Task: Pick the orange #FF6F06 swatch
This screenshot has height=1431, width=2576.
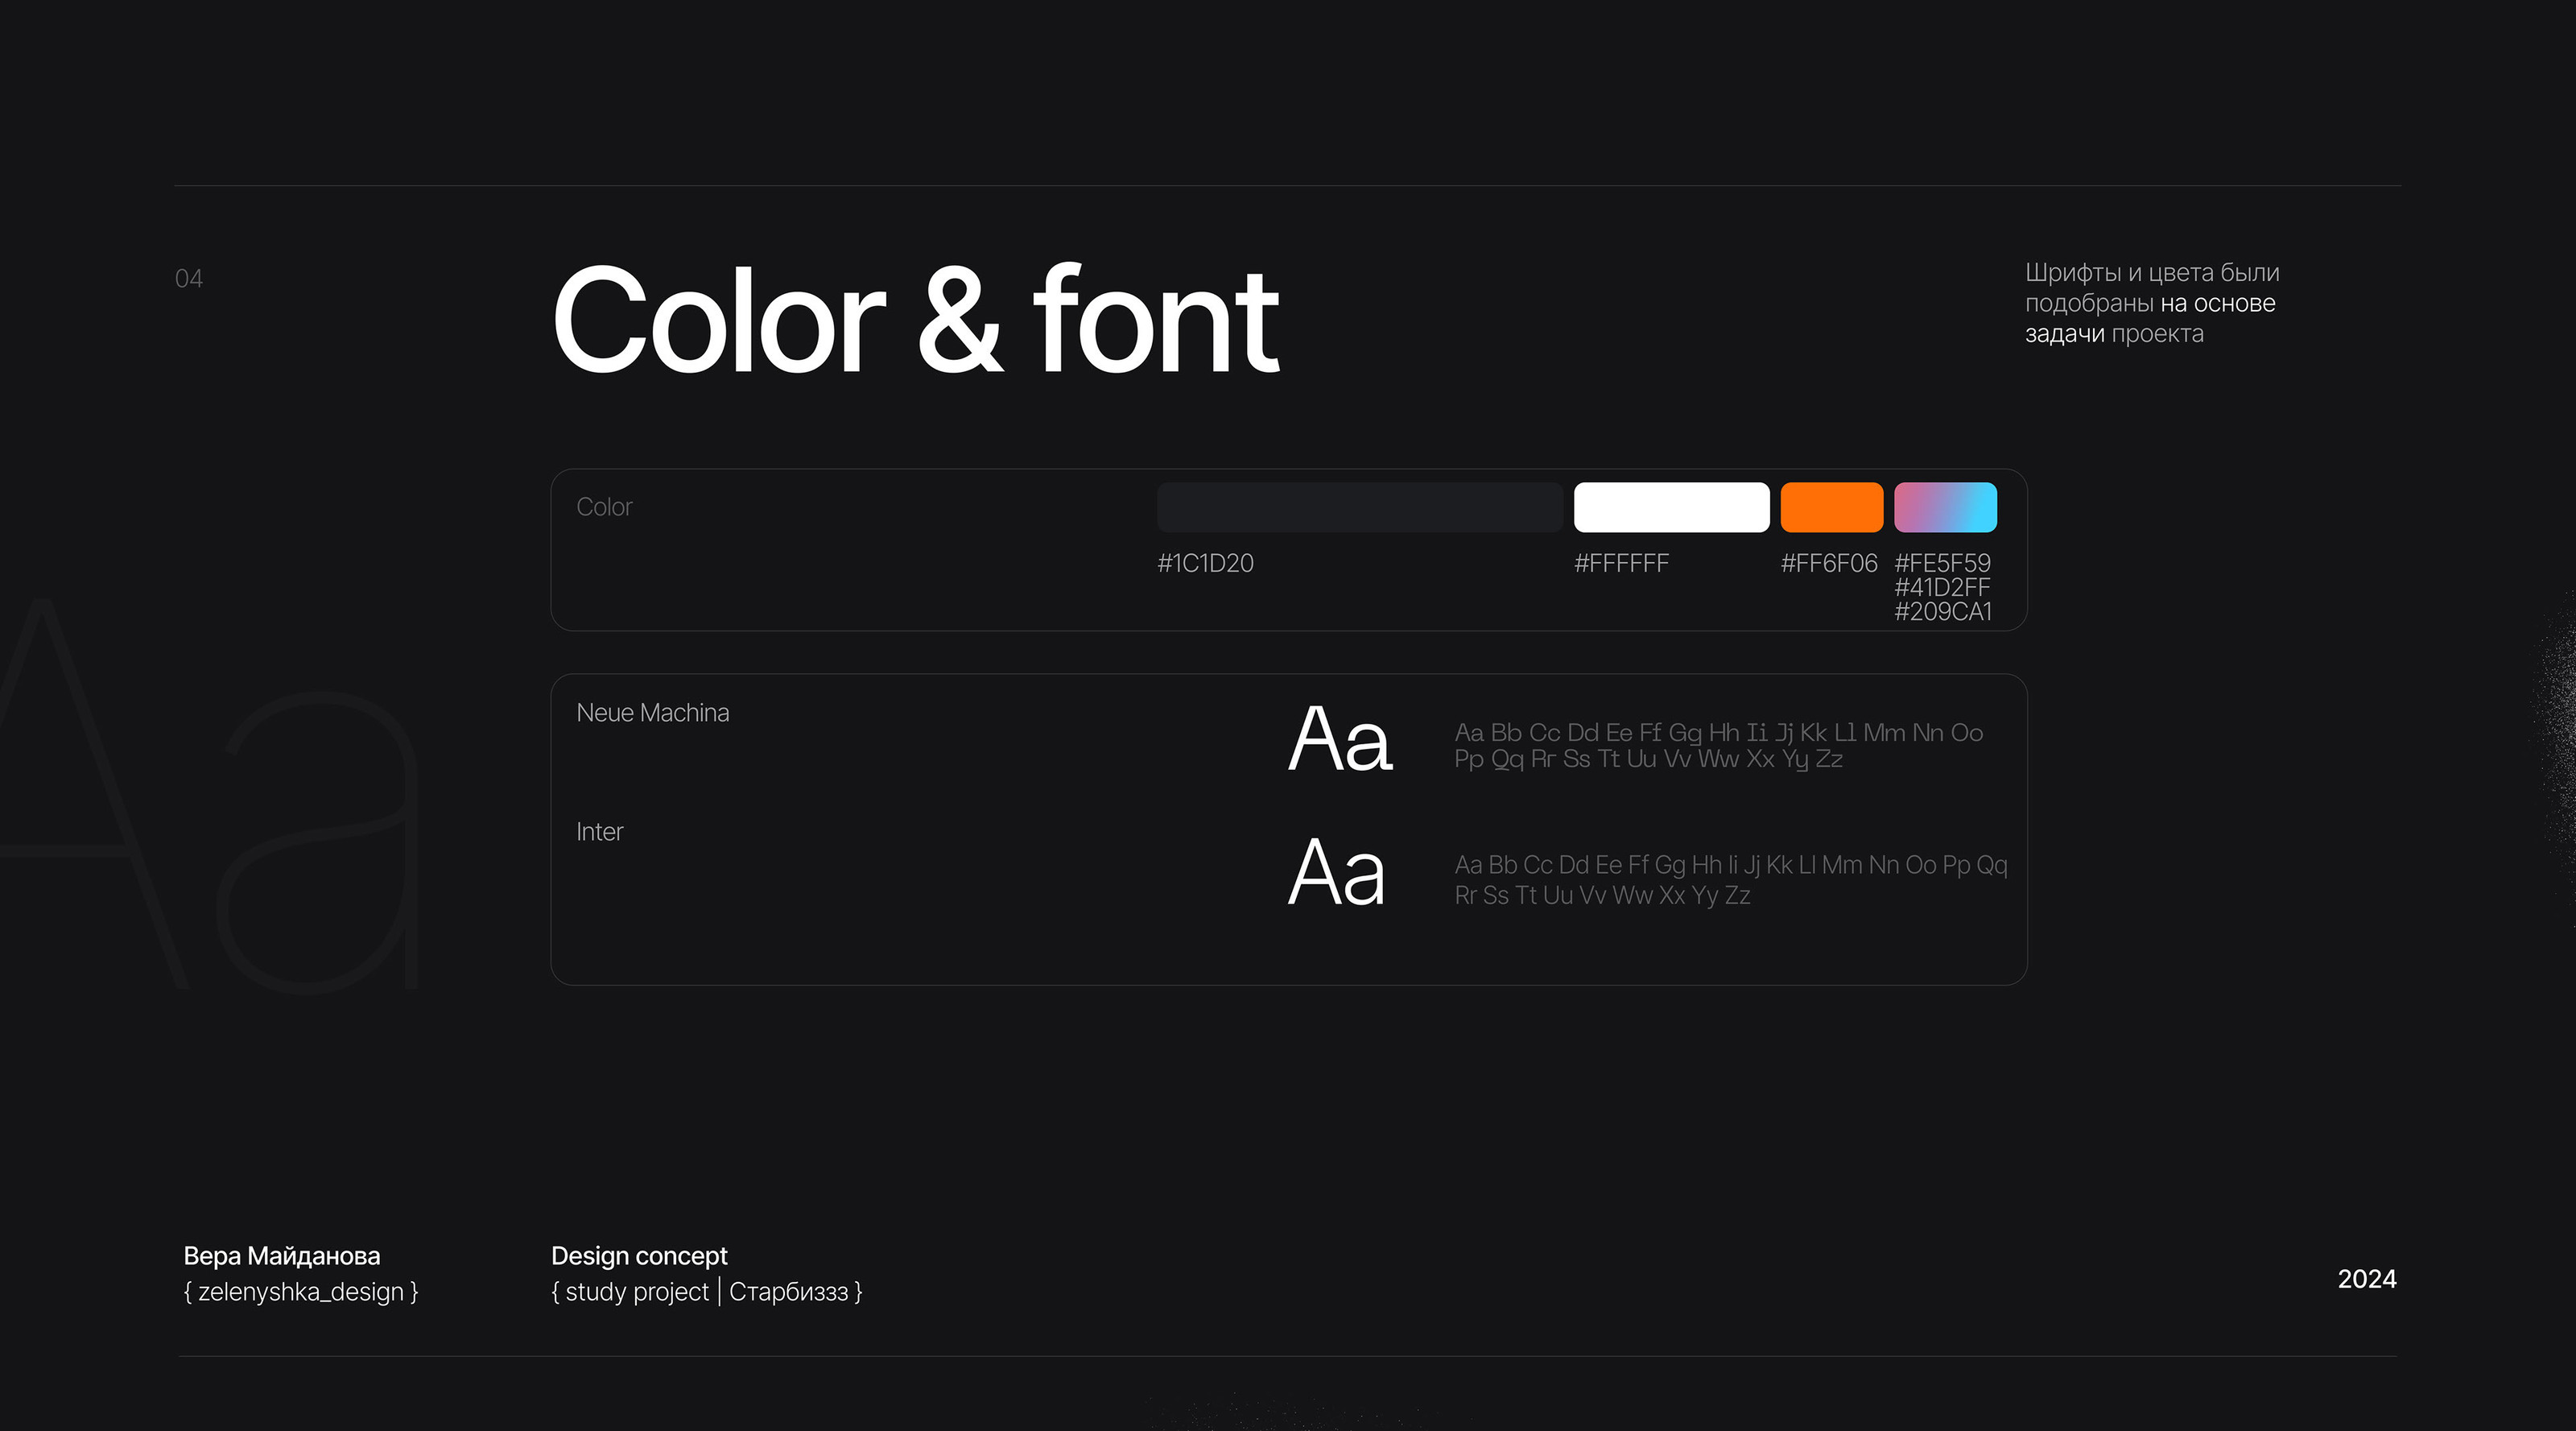Action: 1831,507
